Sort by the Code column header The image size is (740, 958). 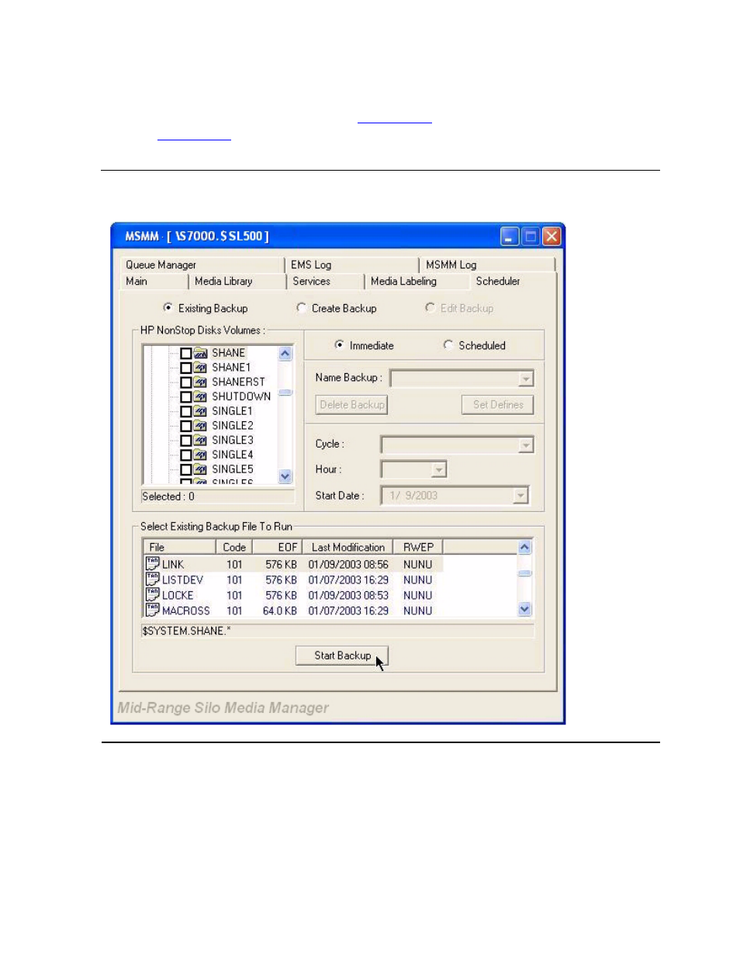(234, 547)
